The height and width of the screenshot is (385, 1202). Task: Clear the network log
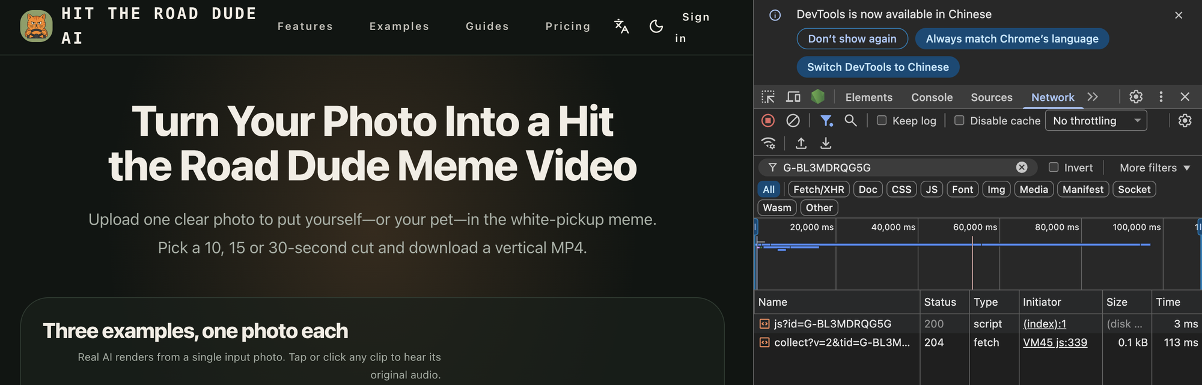pos(793,121)
